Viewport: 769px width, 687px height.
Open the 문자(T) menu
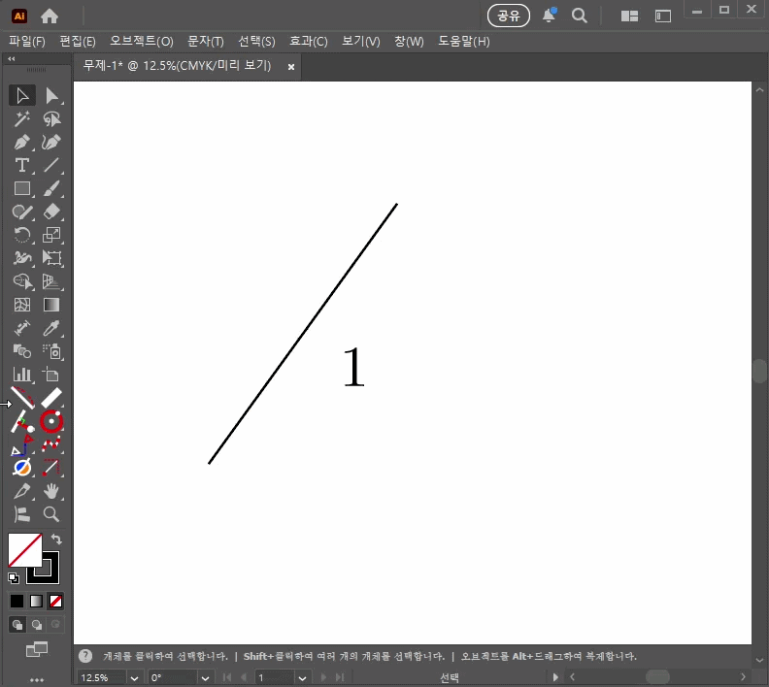coord(206,42)
